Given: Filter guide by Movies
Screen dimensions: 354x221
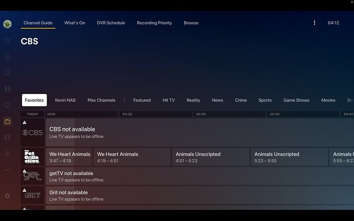Looking at the screenshot, I should 328,100.
